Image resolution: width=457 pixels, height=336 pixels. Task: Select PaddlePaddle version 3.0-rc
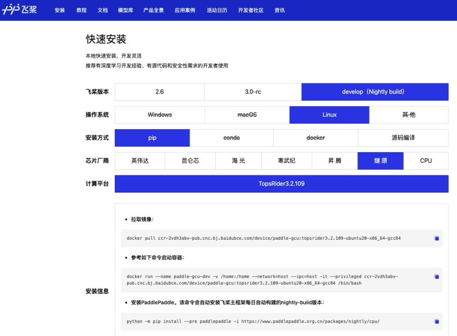[x=253, y=92]
